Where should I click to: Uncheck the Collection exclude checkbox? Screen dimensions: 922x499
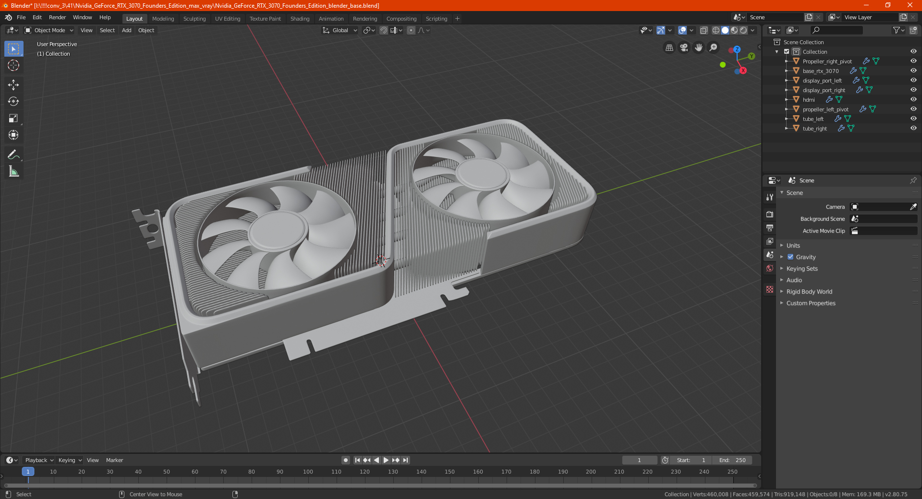(x=787, y=51)
